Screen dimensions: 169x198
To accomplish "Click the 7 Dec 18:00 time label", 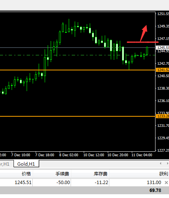I will (x=45, y=155).
